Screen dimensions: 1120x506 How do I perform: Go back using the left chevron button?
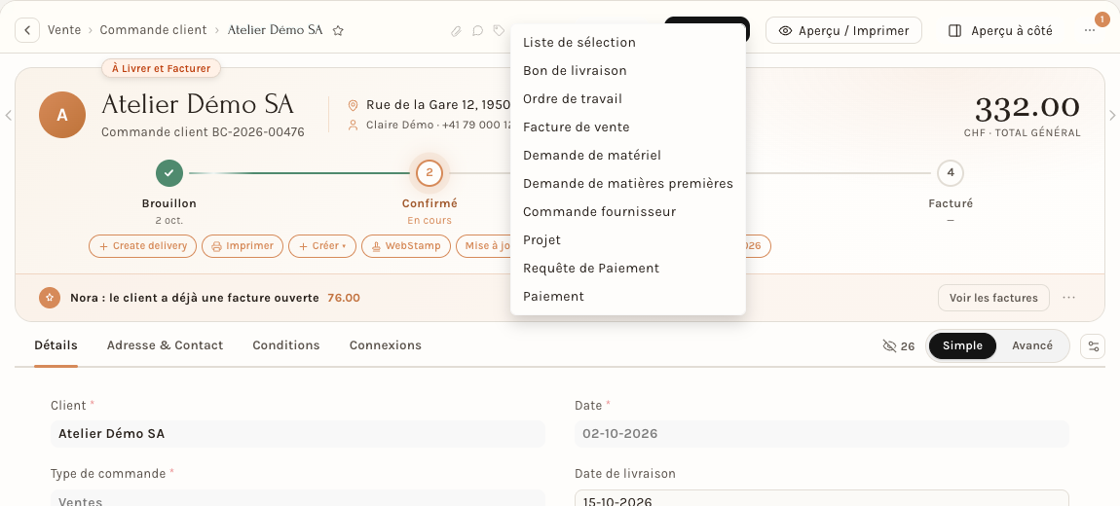(x=27, y=31)
